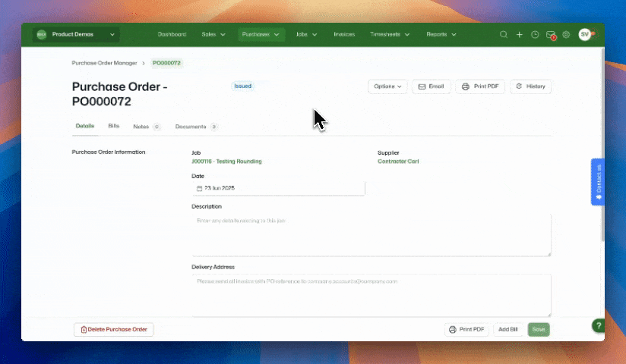Viewport: 626px width, 364px height.
Task: Open the settings gear icon
Action: click(x=566, y=35)
